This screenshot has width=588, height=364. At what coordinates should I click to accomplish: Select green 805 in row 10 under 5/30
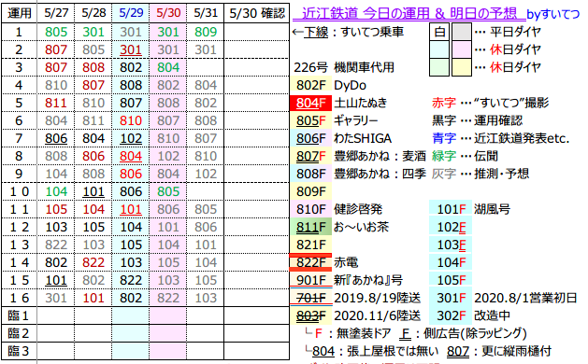click(168, 191)
